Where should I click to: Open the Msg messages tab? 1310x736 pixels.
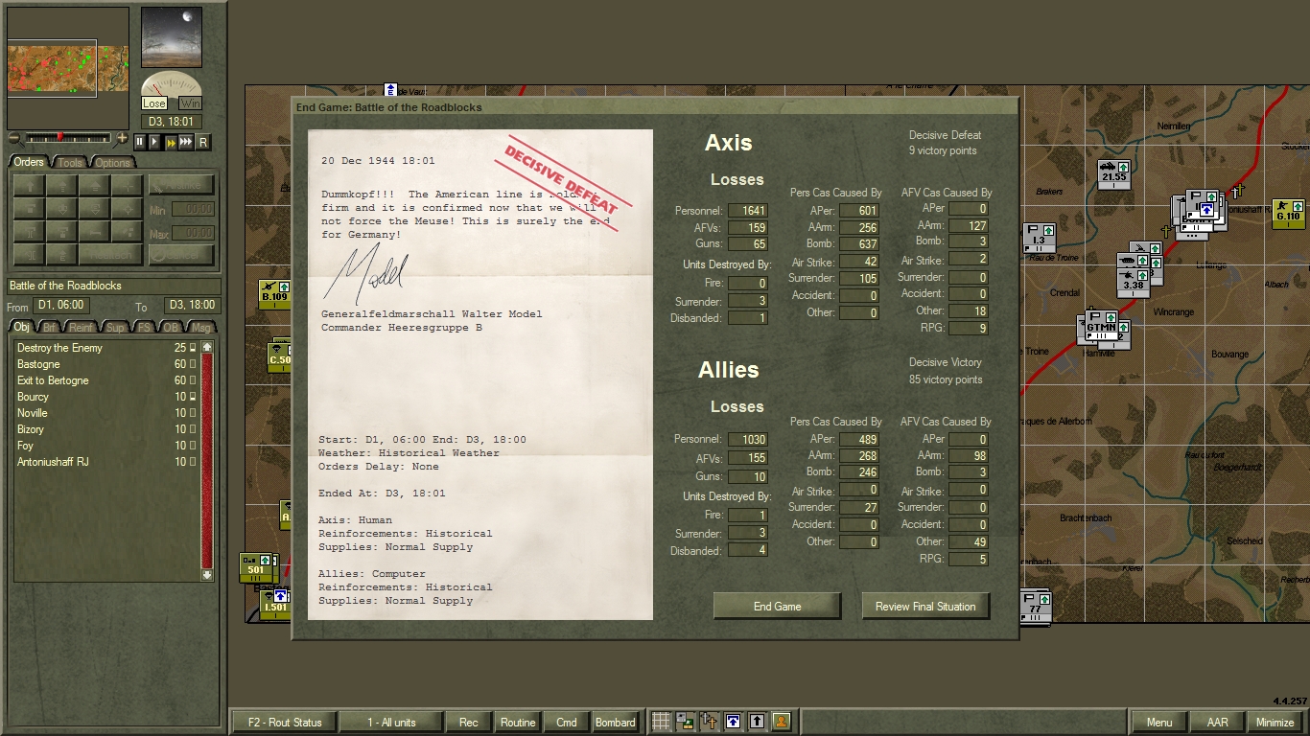pyautogui.click(x=200, y=328)
